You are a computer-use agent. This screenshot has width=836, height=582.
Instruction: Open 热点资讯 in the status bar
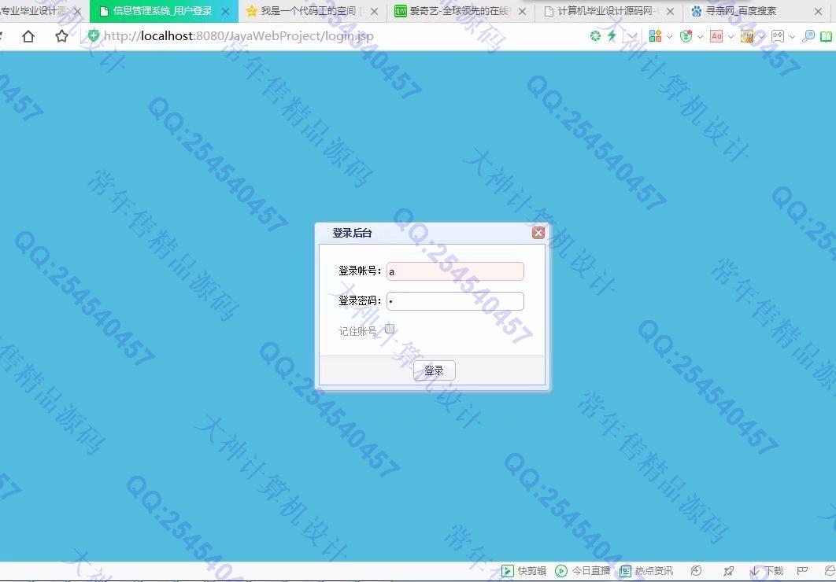(x=646, y=571)
